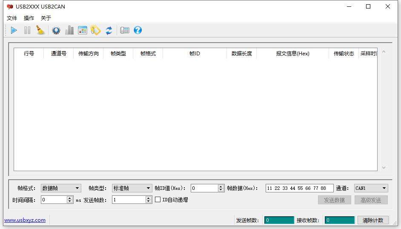
Task: Click the telephone device icon
Action: click(x=124, y=30)
